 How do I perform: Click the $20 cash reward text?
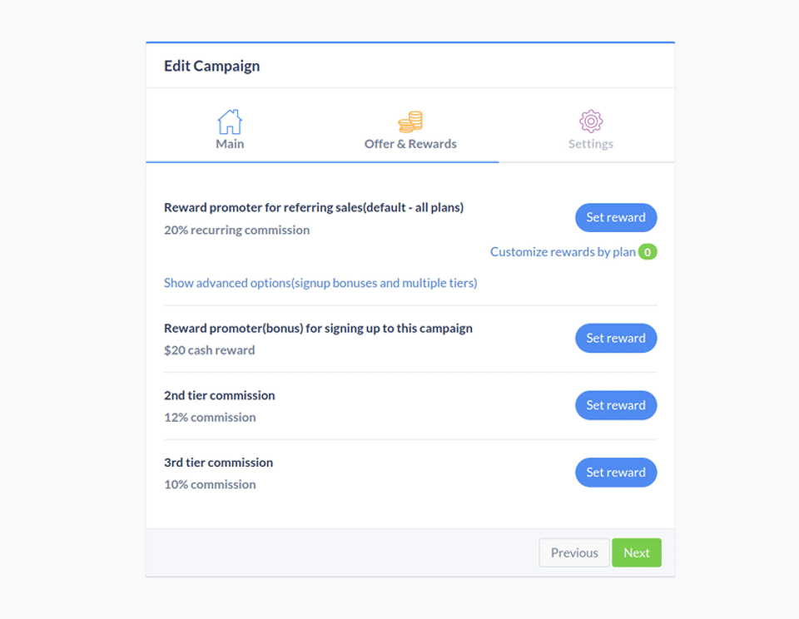coord(210,350)
